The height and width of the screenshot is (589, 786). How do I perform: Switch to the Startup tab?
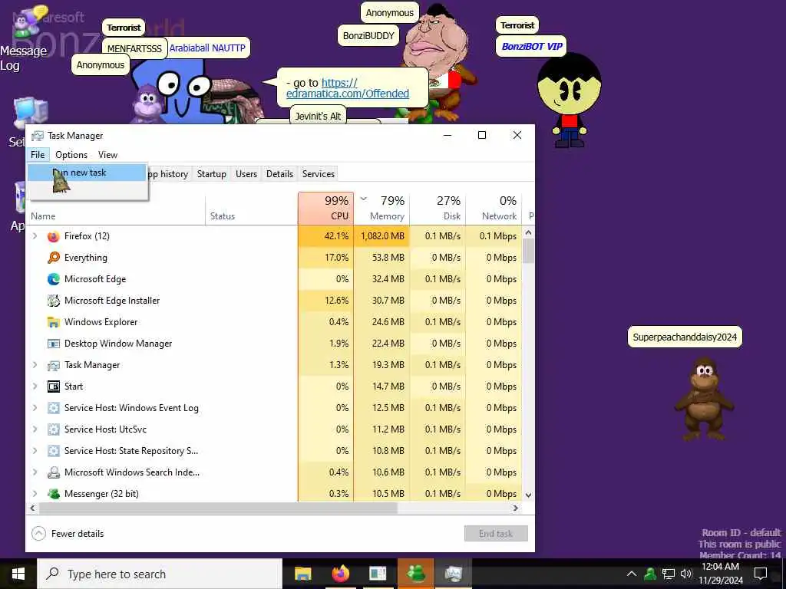tap(212, 174)
